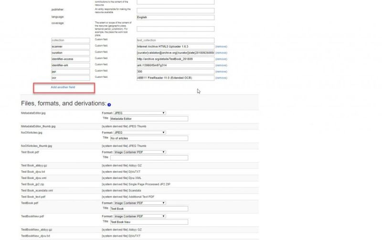Image resolution: width=382 pixels, height=240 pixels.
Task: Click the curation field name box
Action: coord(71,53)
